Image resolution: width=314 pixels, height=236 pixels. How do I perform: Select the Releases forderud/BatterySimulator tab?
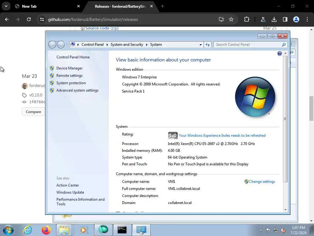tap(120, 6)
